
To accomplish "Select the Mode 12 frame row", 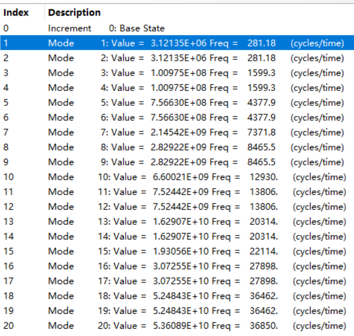I will point(177,207).
